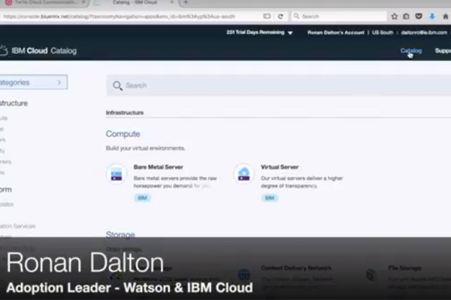Expand the Trial Days Remaining dropdown
The height and width of the screenshot is (300, 451).
[x=290, y=33]
